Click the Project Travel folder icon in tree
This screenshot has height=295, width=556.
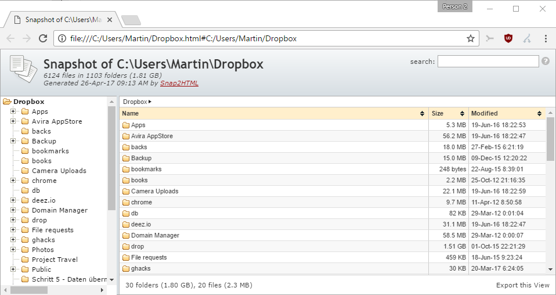click(25, 260)
